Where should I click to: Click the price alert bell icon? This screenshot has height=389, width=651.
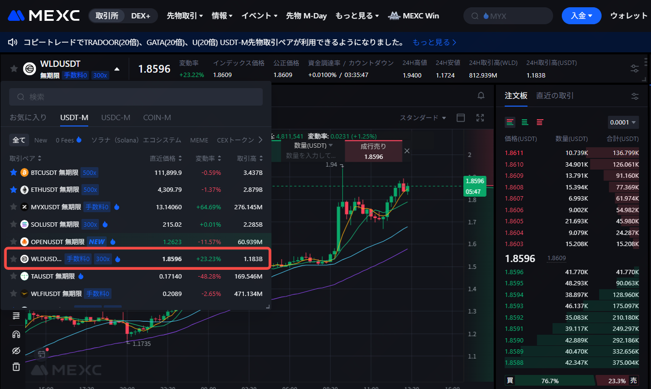[481, 96]
